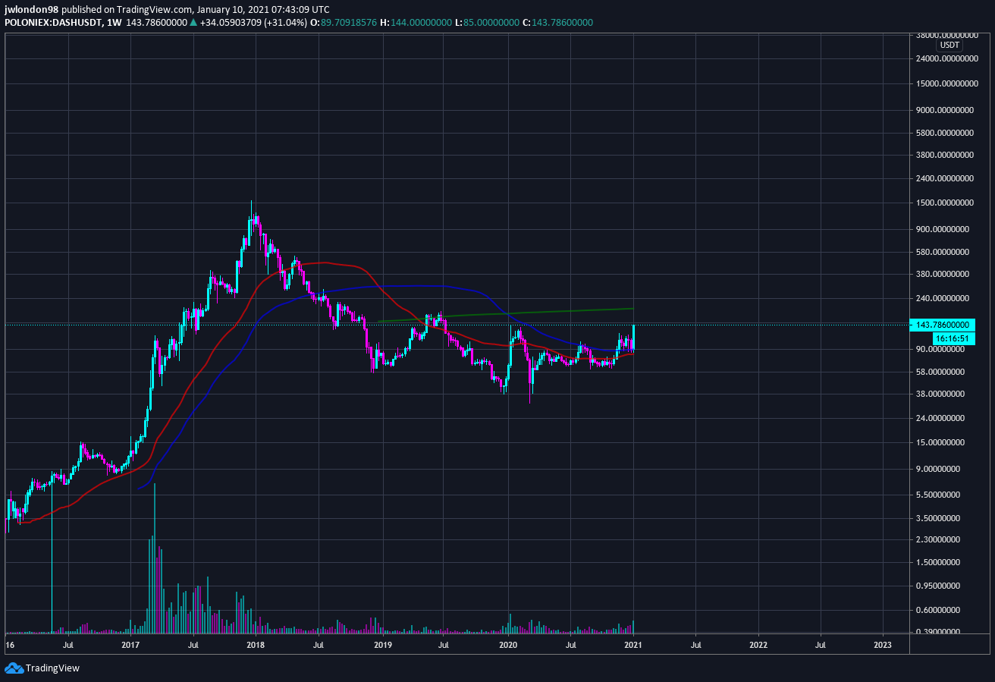This screenshot has width=995, height=682.
Task: Click the 2020 label on time axis
Action: click(508, 645)
